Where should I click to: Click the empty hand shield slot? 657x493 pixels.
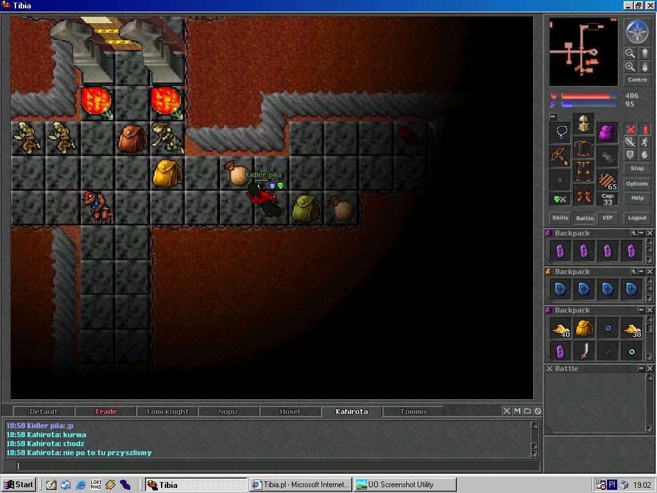[x=607, y=157]
